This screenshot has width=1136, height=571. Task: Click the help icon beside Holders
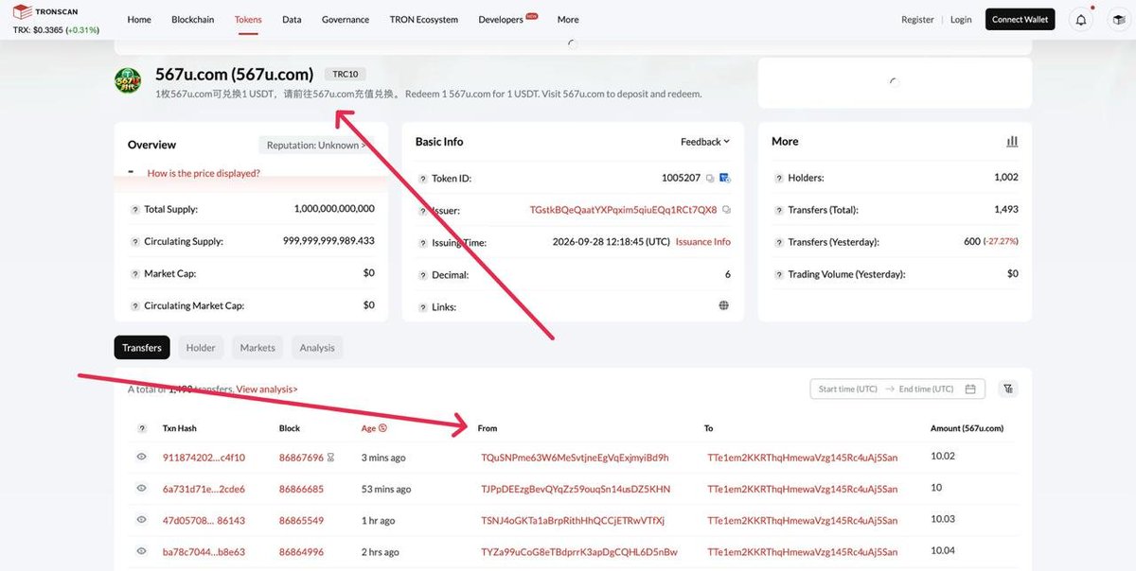tap(779, 178)
